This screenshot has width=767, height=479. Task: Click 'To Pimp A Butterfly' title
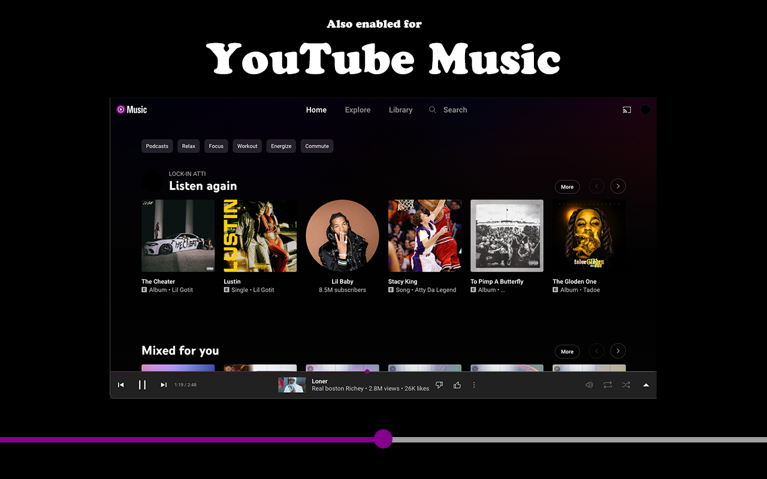pyautogui.click(x=497, y=281)
